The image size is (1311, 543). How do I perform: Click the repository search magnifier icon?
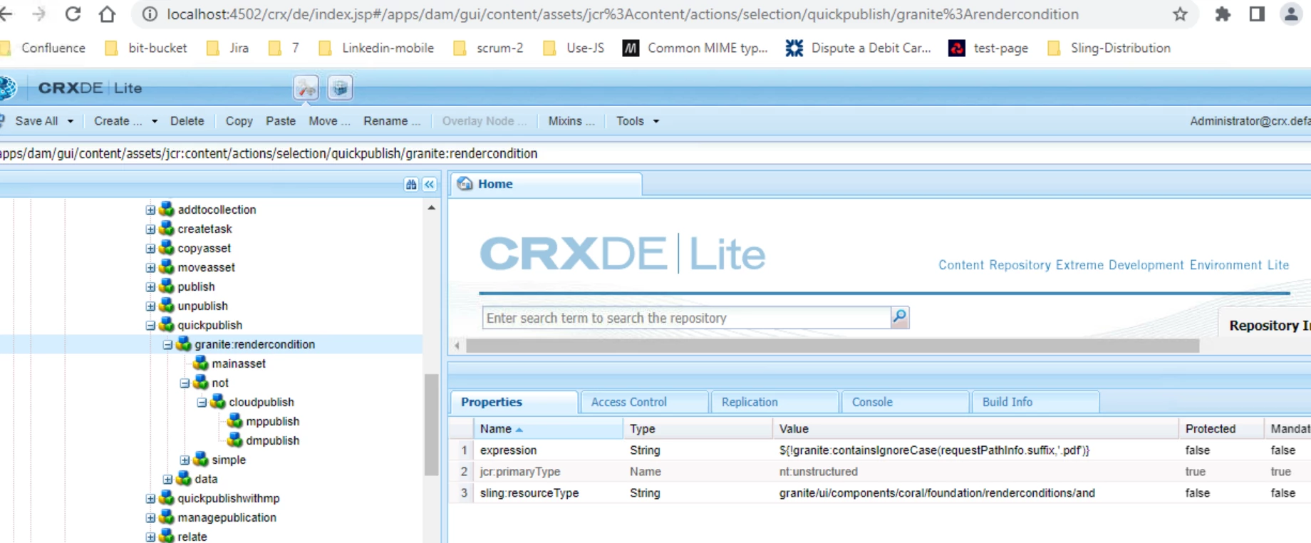pyautogui.click(x=900, y=316)
